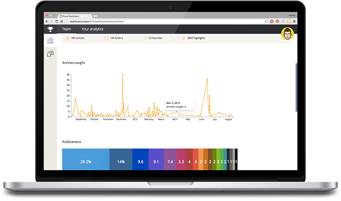
Task: Click the 27 favorites stat
Action: click(155, 38)
